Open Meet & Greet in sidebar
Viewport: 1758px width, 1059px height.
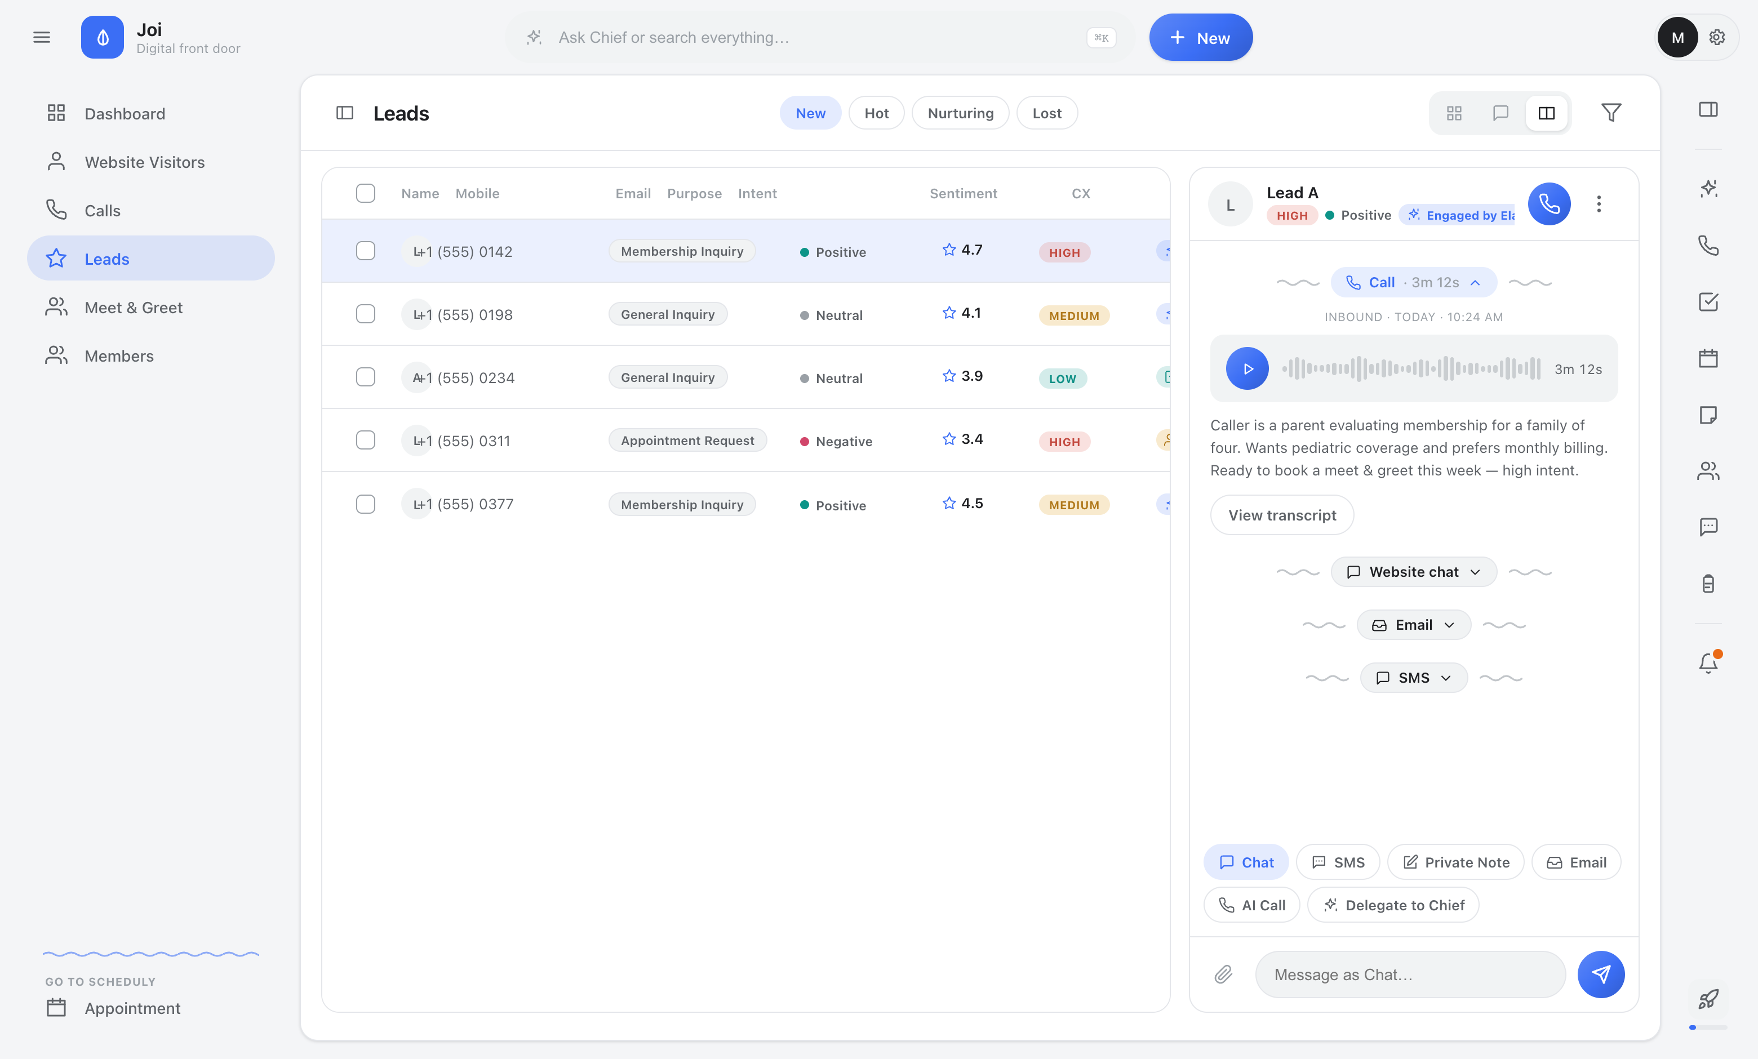(150, 308)
